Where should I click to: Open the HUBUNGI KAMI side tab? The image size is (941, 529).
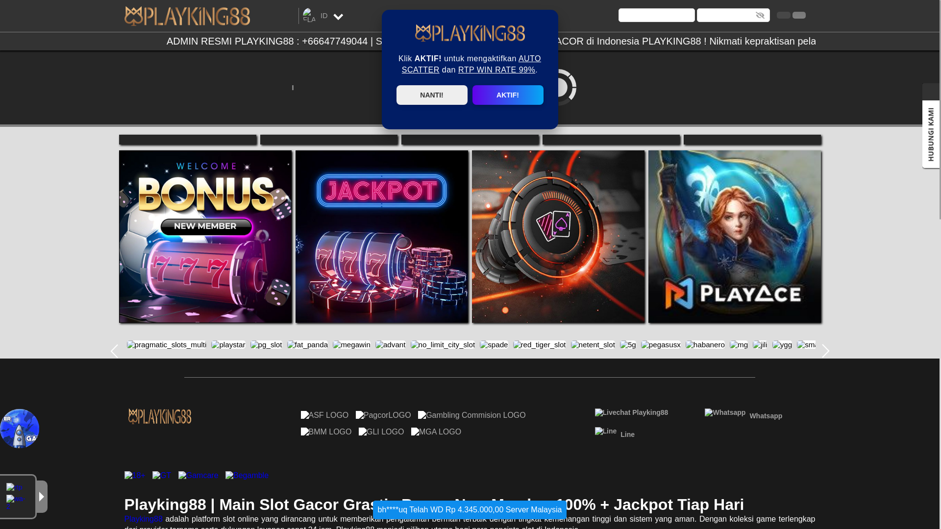[x=931, y=134]
